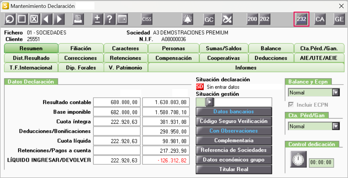Open the Personas tab
Viewport: 348px width, 178px height.
coord(173,48)
